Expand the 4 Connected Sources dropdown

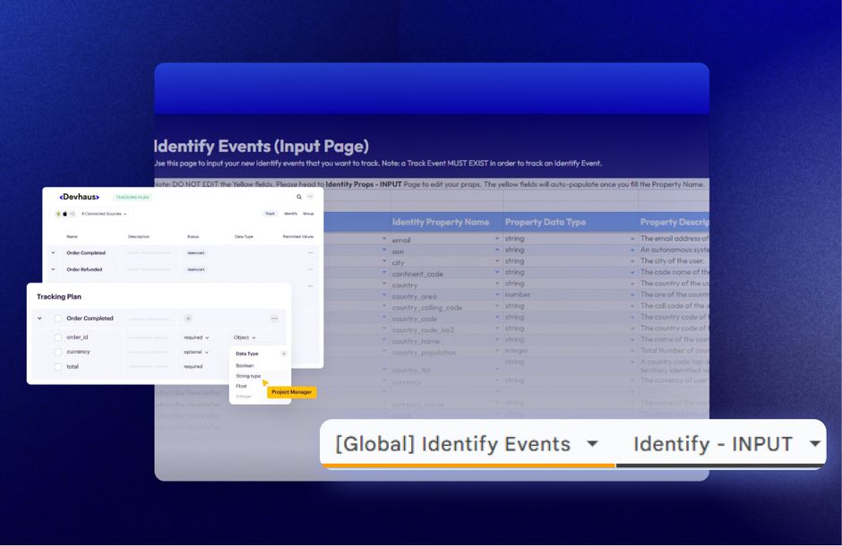point(104,213)
